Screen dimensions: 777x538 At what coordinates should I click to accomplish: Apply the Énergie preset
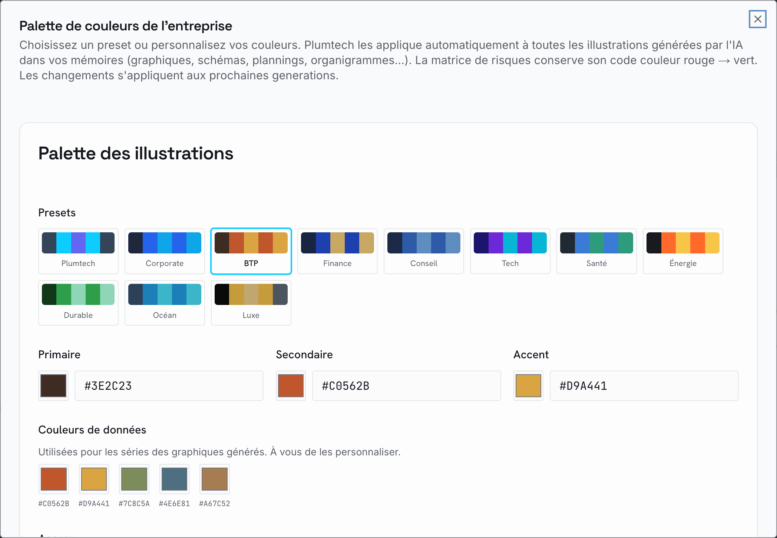pos(683,251)
